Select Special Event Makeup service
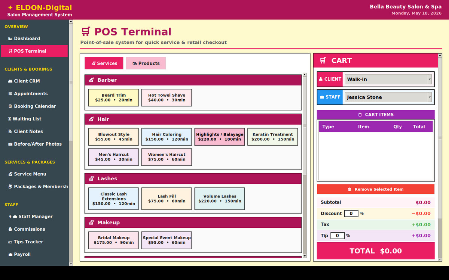This screenshot has width=449, height=280. [x=167, y=240]
